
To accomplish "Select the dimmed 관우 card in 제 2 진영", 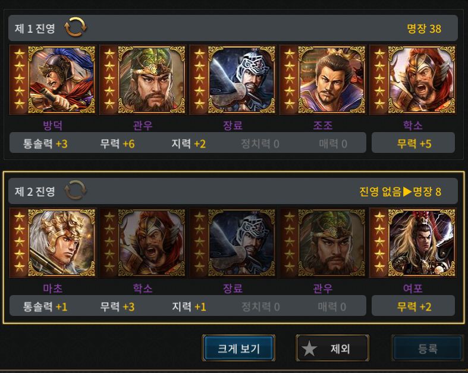I will tap(323, 243).
